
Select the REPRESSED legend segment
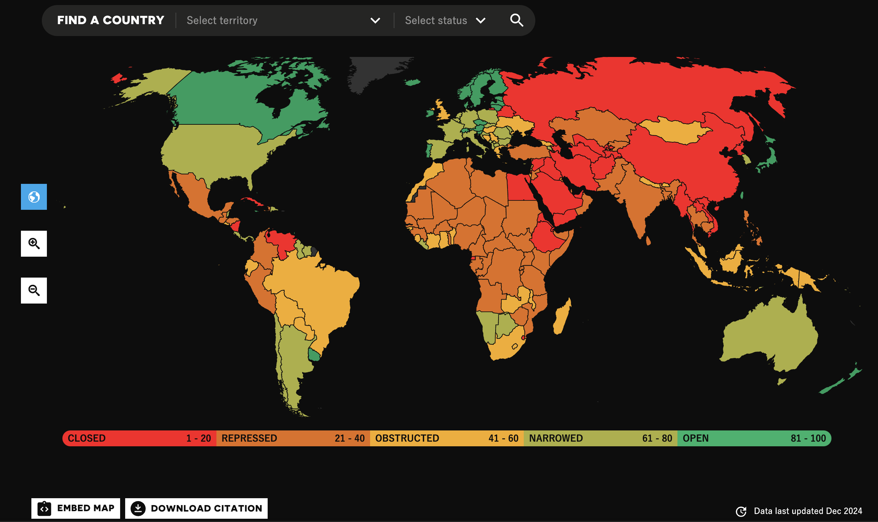293,438
